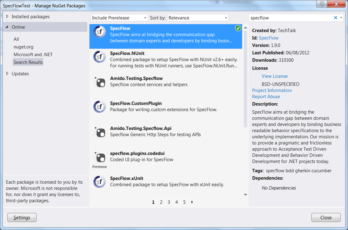Click the Amido.Testing.Specflow package icon
Viewport: 348px width, 230px height.
(100, 82)
